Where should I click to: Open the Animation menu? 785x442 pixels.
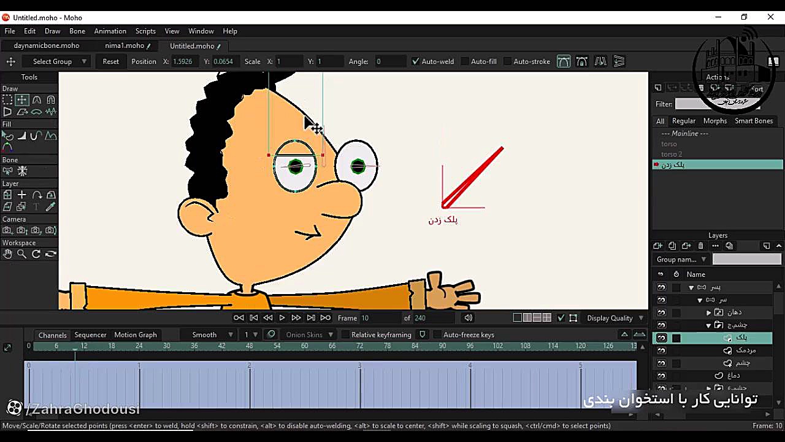coord(110,31)
